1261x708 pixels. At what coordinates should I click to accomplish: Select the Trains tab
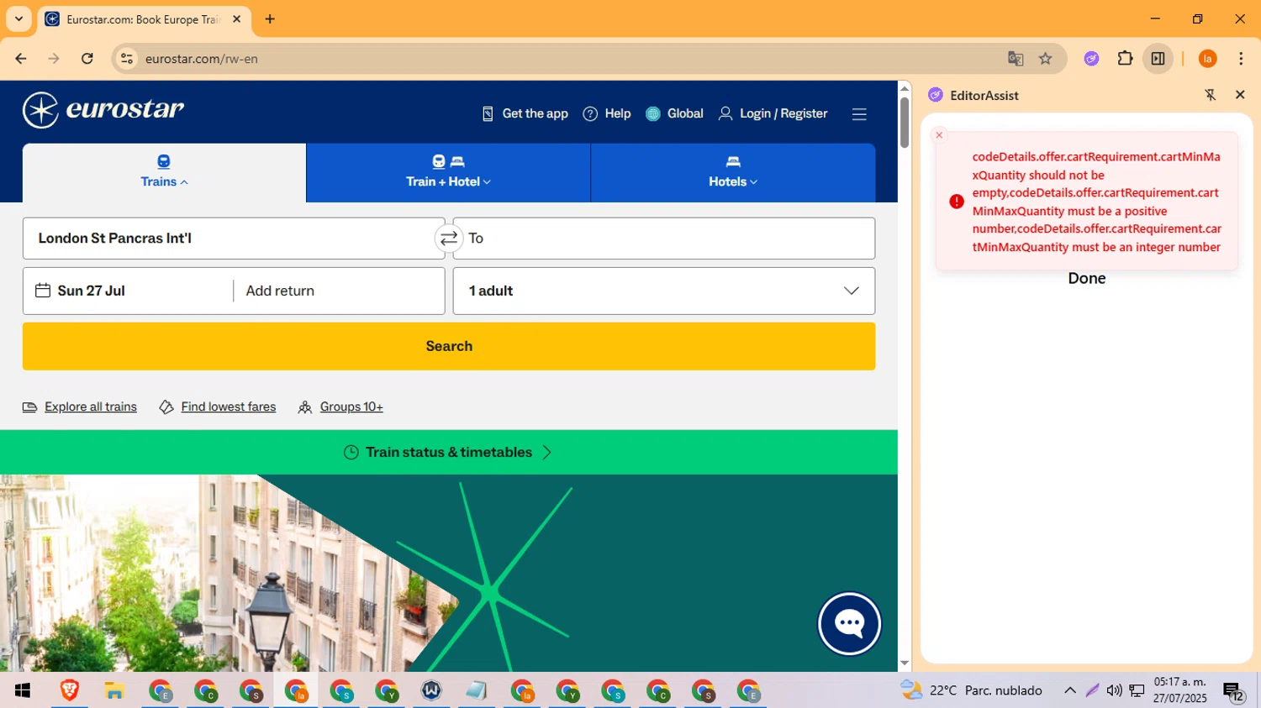click(x=164, y=173)
